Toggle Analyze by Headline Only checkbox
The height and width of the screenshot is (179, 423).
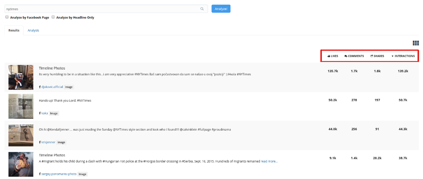point(53,17)
